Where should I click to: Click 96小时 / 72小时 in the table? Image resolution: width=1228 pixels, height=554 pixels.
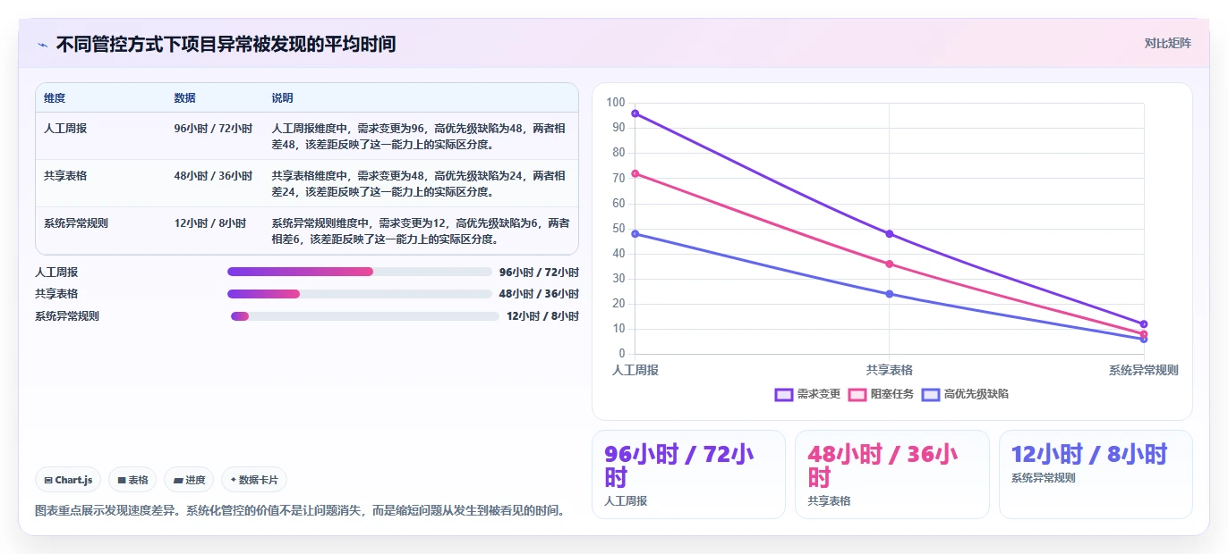pyautogui.click(x=213, y=129)
